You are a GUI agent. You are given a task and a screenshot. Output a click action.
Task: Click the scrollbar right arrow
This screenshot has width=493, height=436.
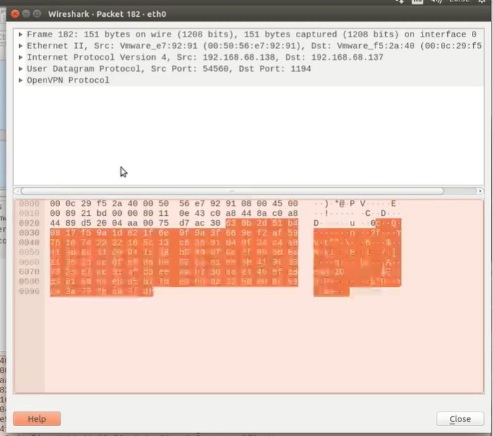(x=480, y=191)
